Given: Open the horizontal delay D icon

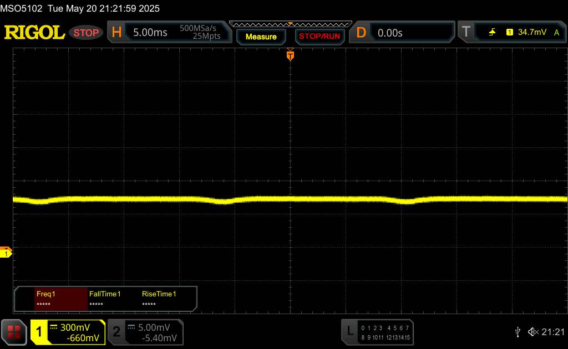Looking at the screenshot, I should click(361, 33).
